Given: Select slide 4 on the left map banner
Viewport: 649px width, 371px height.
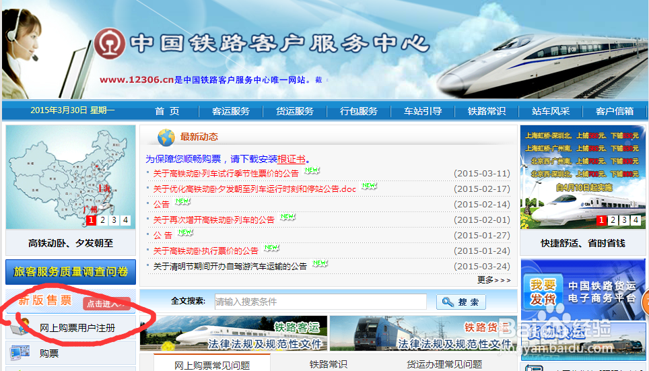Looking at the screenshot, I should coord(125,220).
